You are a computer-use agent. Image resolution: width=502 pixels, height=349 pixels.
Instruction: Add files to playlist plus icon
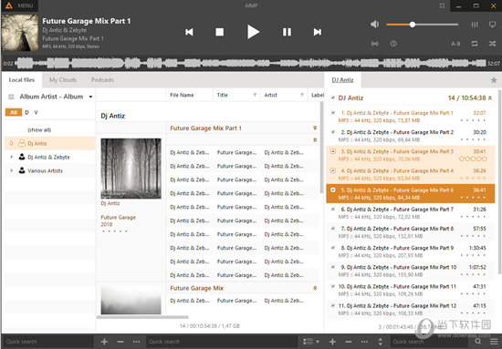[x=332, y=342]
